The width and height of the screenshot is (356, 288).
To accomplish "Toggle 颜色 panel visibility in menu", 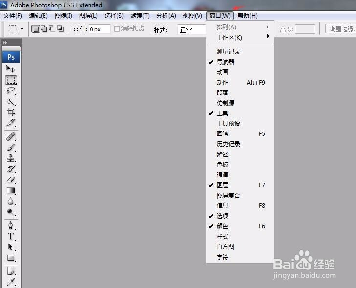I will 240,226.
